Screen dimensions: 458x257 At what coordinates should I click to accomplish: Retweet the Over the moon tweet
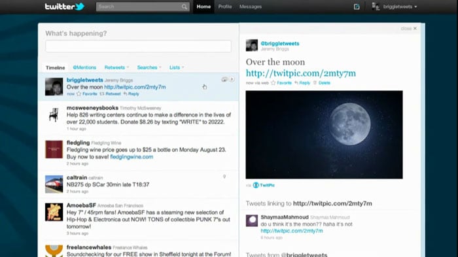(x=110, y=94)
